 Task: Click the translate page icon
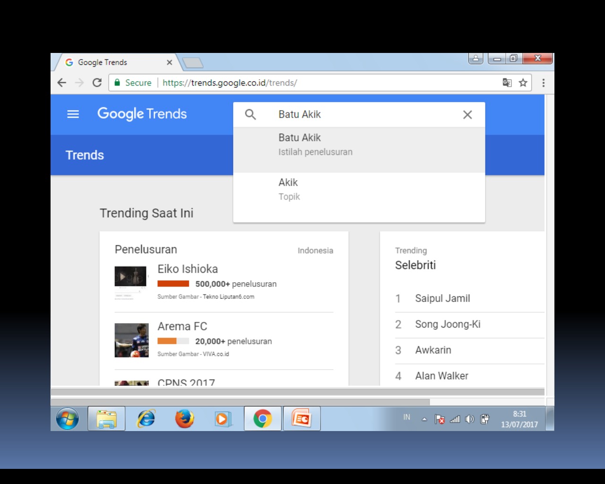507,83
